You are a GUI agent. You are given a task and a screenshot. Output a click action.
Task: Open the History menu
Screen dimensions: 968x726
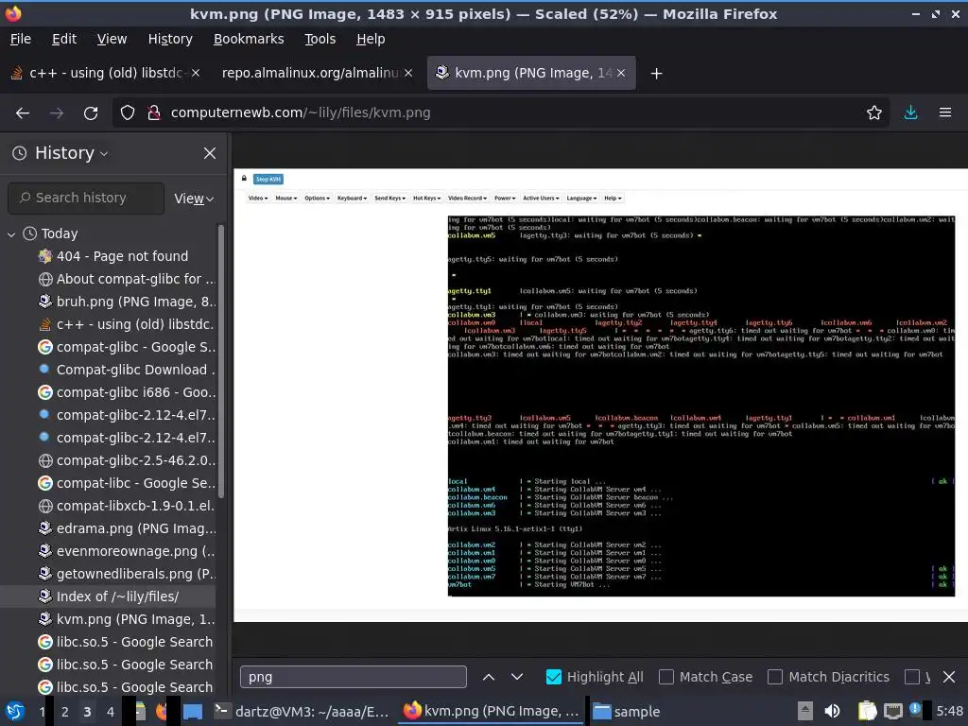point(170,39)
